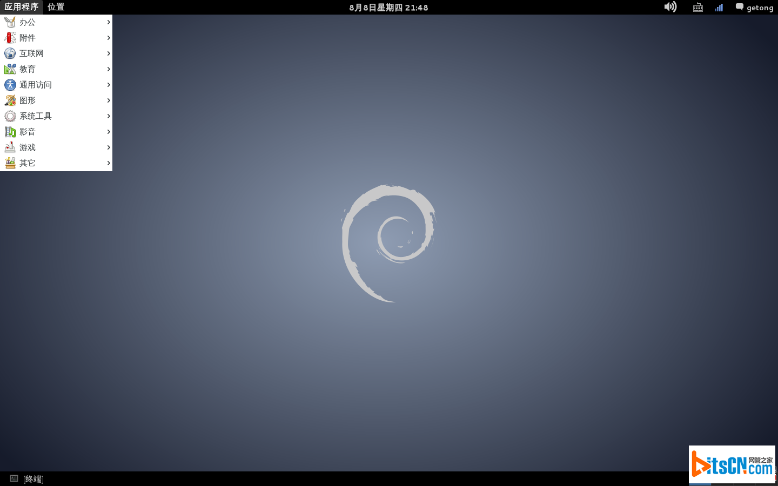
Task: Select the 图形 menu entry
Action: click(56, 100)
